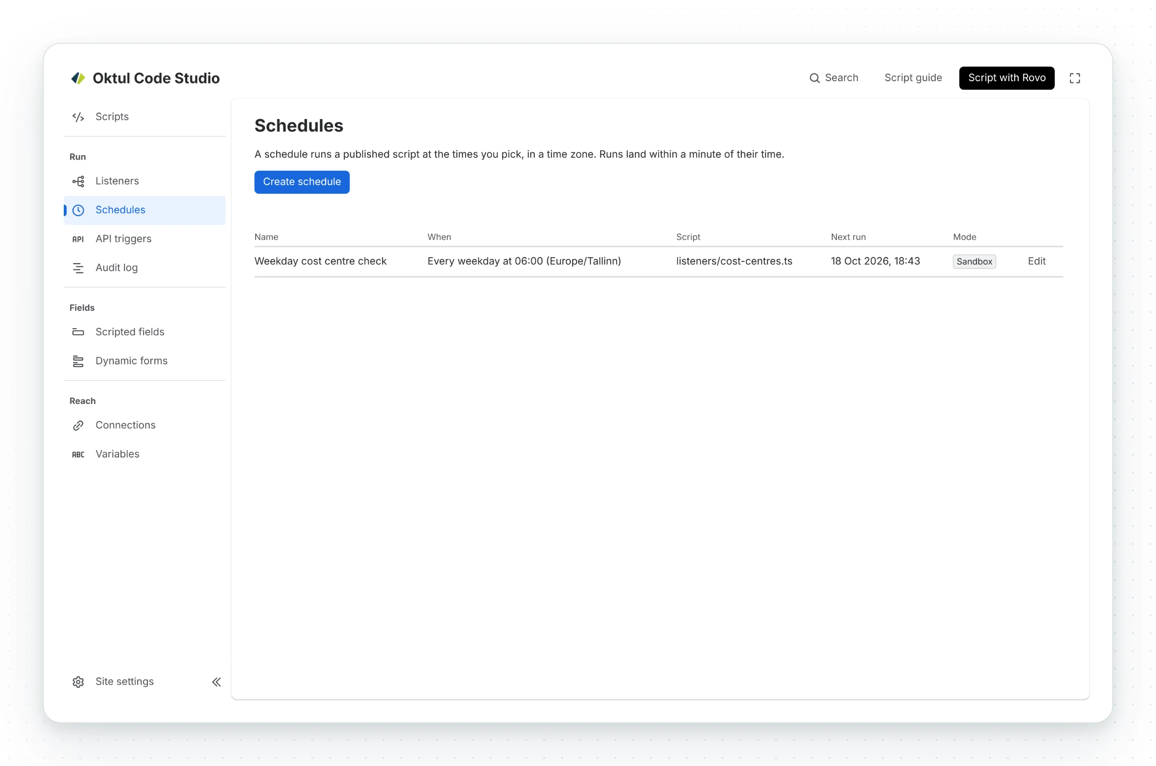This screenshot has height=766, width=1156.
Task: Click the Scripted fields icon
Action: coord(78,332)
